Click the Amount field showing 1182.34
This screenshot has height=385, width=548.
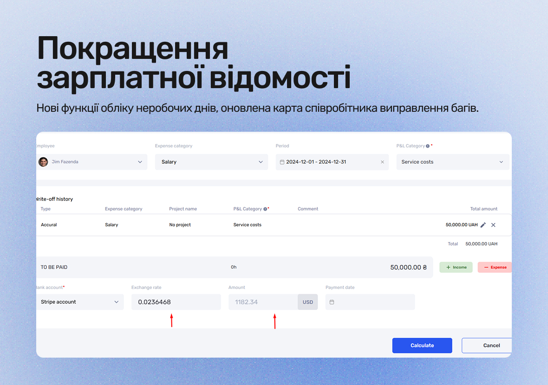(263, 302)
